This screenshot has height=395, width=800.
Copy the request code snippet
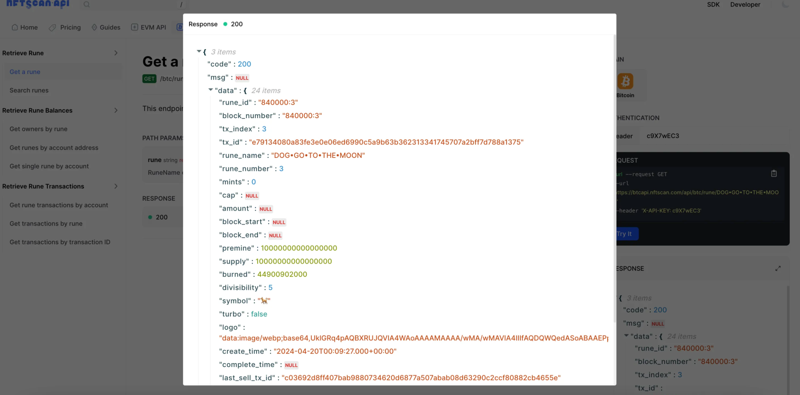[774, 174]
